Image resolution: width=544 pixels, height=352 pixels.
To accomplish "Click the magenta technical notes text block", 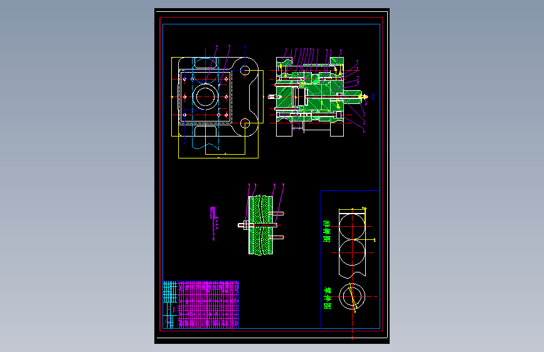I will [x=213, y=224].
